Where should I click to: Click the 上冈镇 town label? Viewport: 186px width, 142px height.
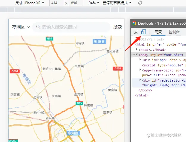[38, 97]
